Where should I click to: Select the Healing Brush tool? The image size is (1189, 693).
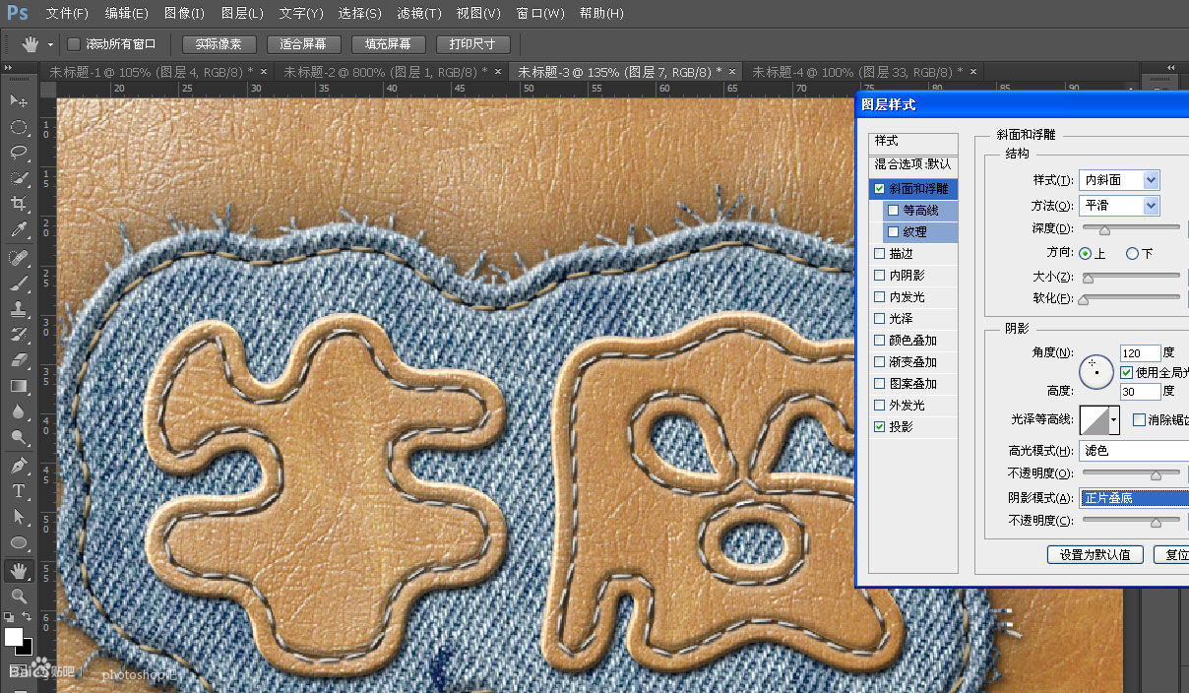coord(18,258)
